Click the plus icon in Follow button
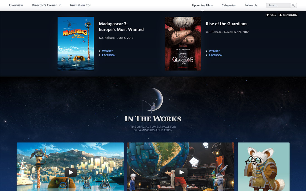This screenshot has height=191, width=306. [x=268, y=15]
